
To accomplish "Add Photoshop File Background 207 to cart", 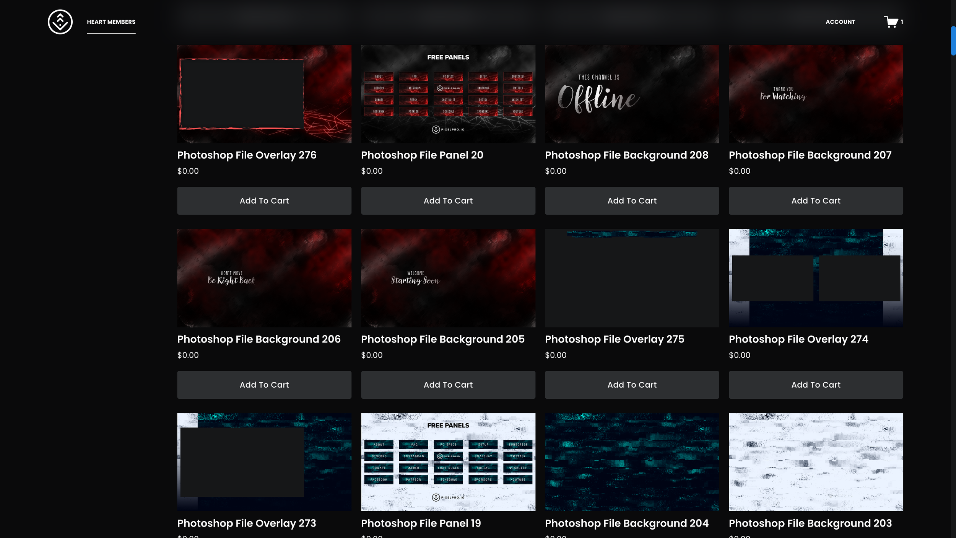I will [816, 201].
